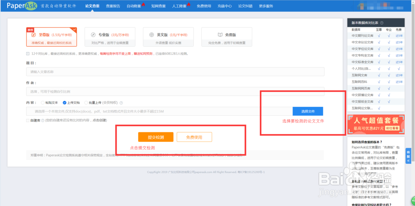
Task: Click the 至尊 column header
Action: (379, 30)
